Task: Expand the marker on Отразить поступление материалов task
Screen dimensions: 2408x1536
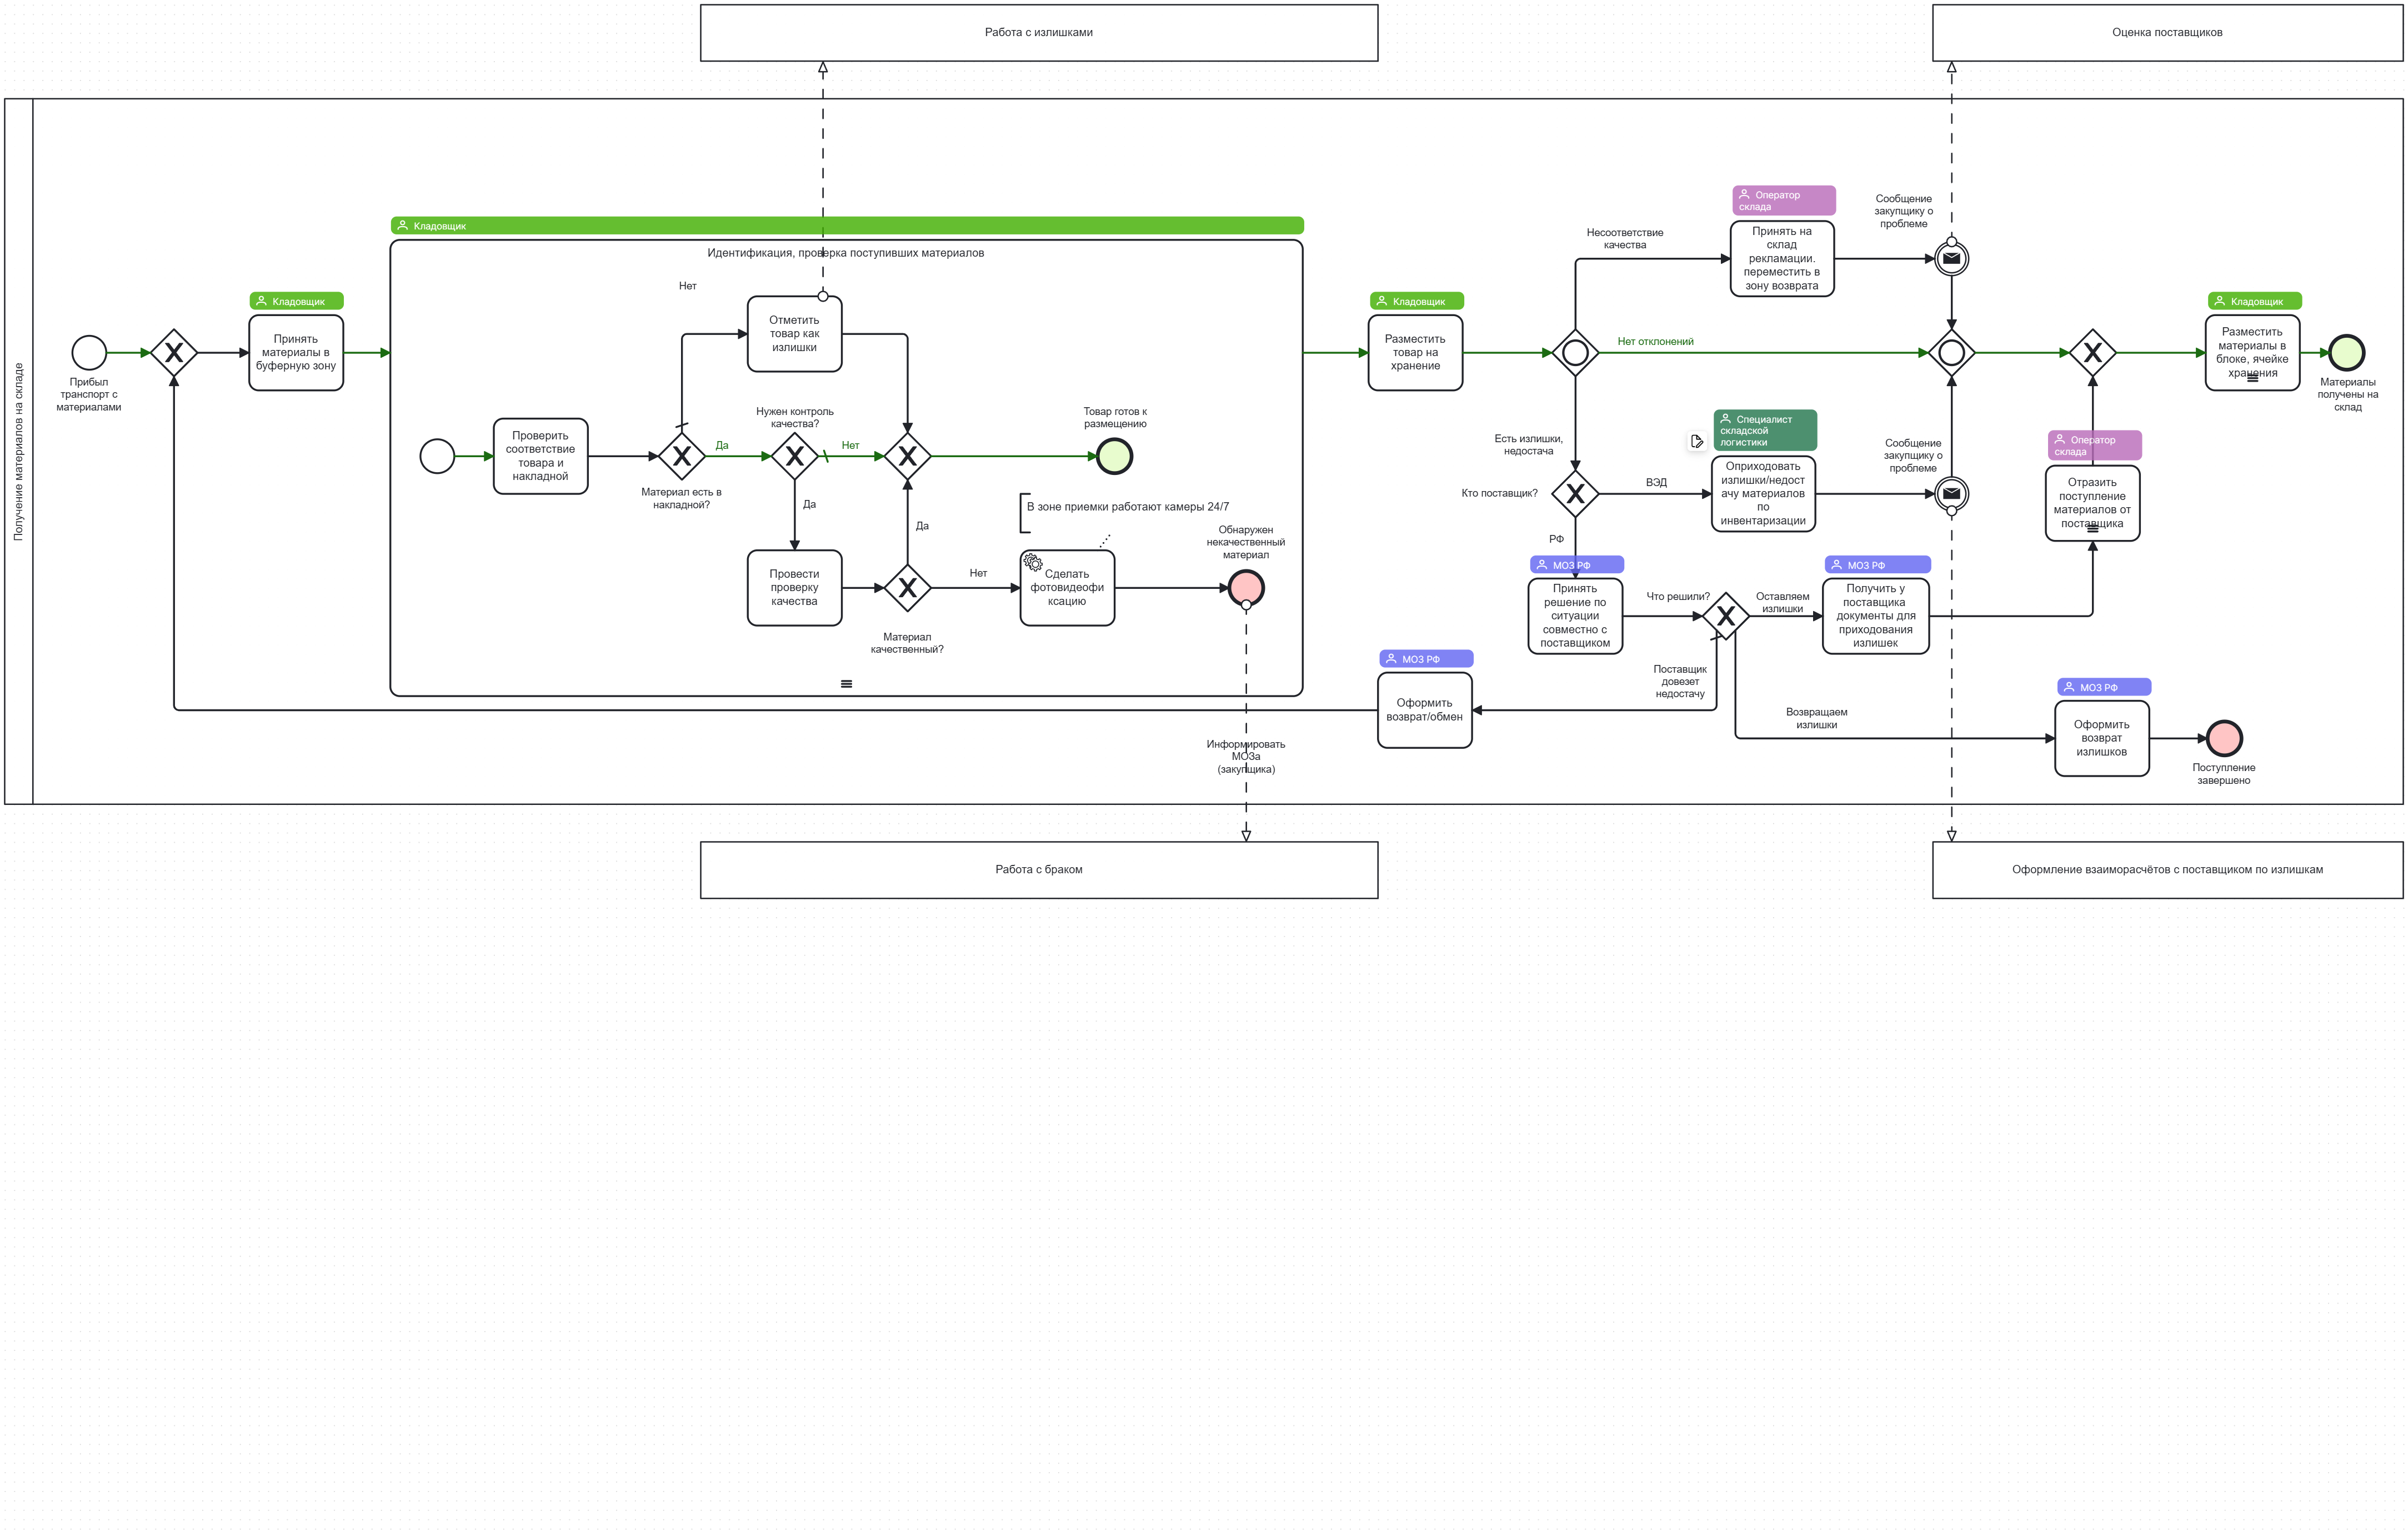Action: tap(2092, 530)
